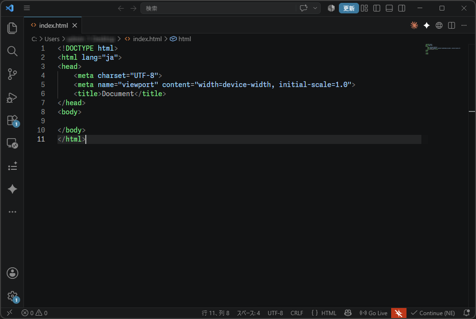Image resolution: width=476 pixels, height=319 pixels.
Task: Split the editor to the right
Action: click(x=452, y=25)
